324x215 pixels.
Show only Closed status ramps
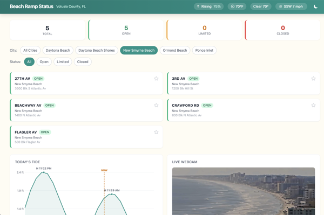83,61
